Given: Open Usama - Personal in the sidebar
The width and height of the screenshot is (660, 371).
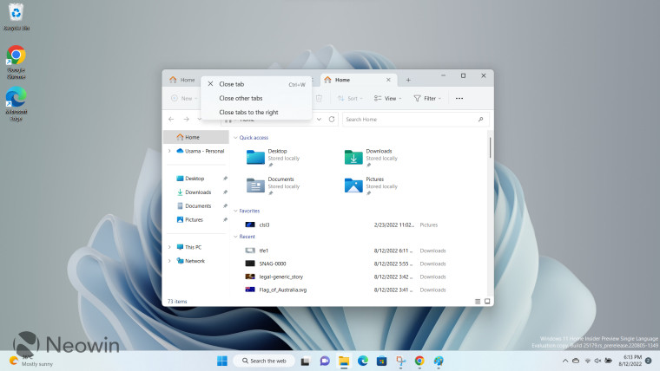Looking at the screenshot, I should click(x=201, y=151).
